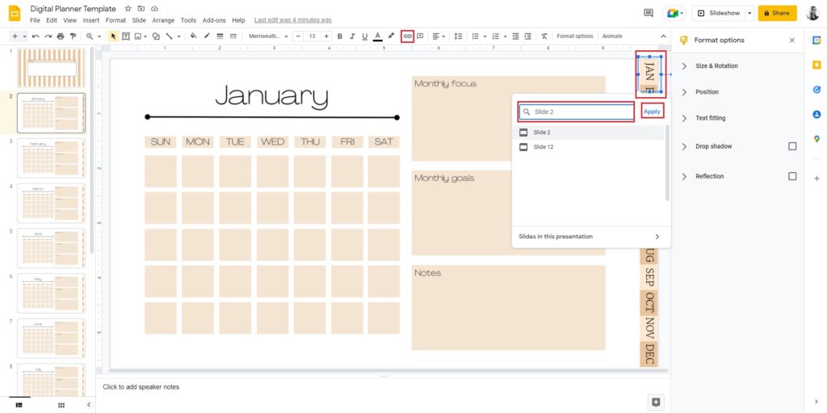Open the Text color picker
This screenshot has width=827, height=413.
[x=378, y=36]
